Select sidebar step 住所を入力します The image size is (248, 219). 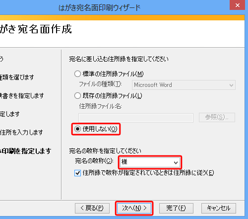point(21,132)
